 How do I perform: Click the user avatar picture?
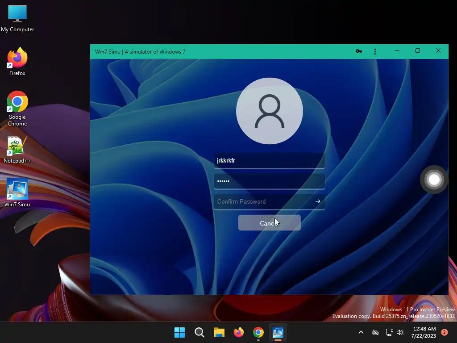(270, 111)
